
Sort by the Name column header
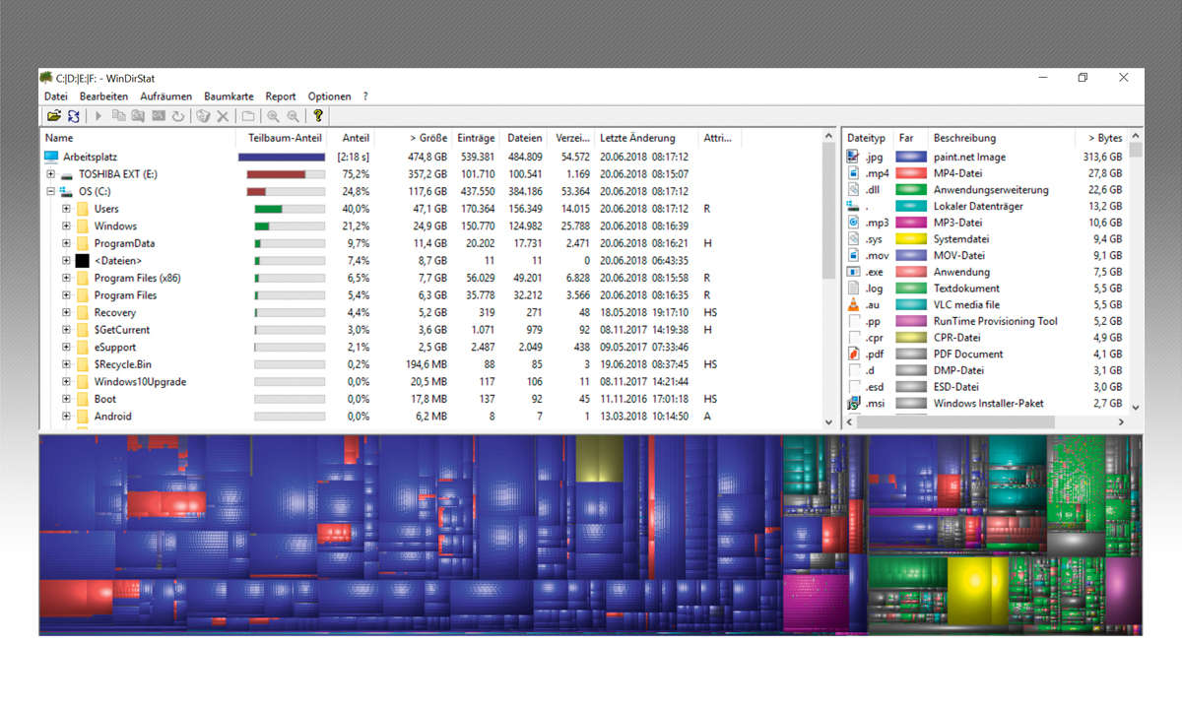tap(138, 138)
